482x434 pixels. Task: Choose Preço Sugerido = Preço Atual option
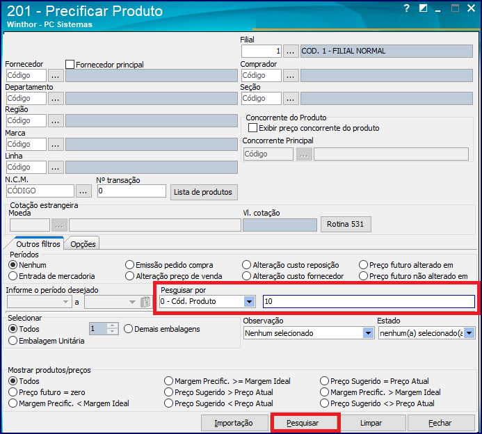324,381
